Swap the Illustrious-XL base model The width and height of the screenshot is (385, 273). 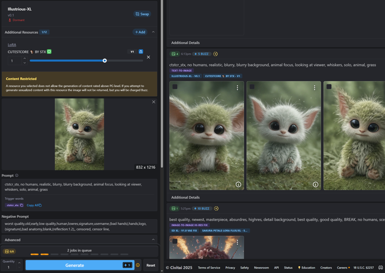coord(142,14)
